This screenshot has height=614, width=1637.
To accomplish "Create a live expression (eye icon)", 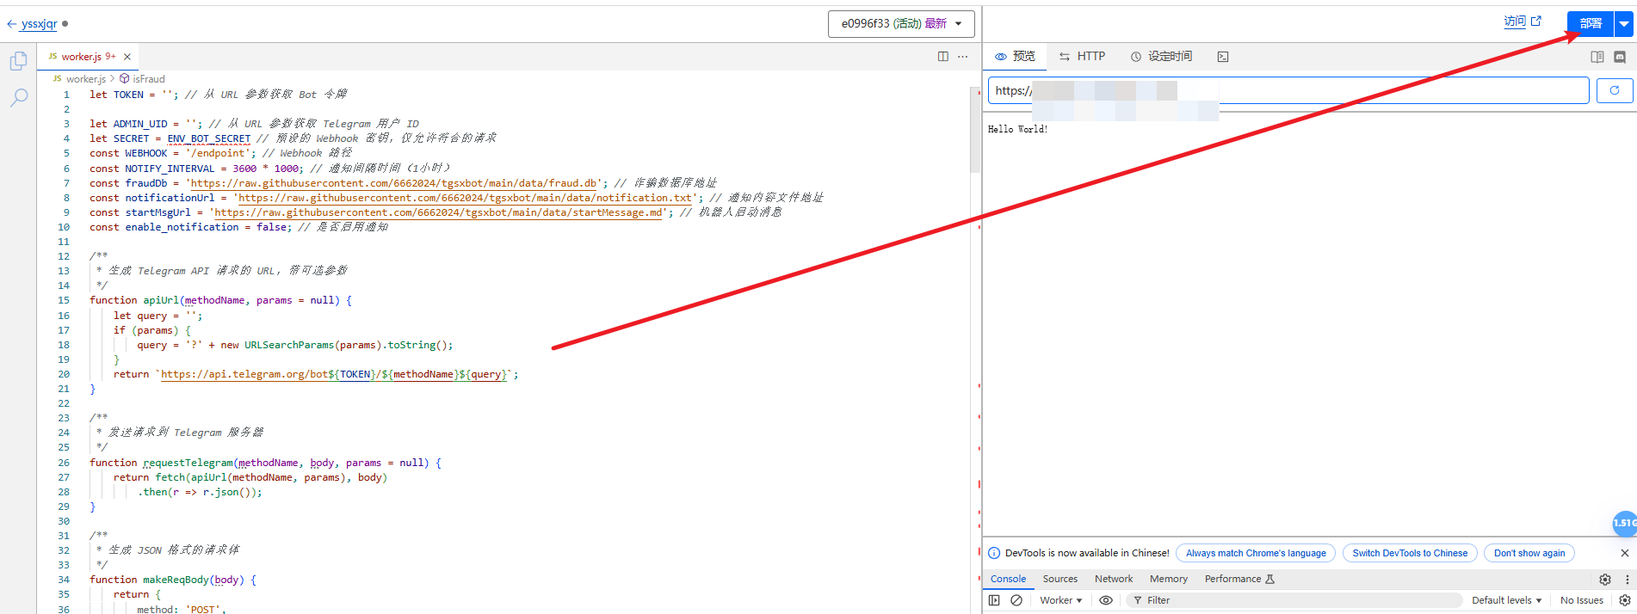I will tap(1106, 600).
